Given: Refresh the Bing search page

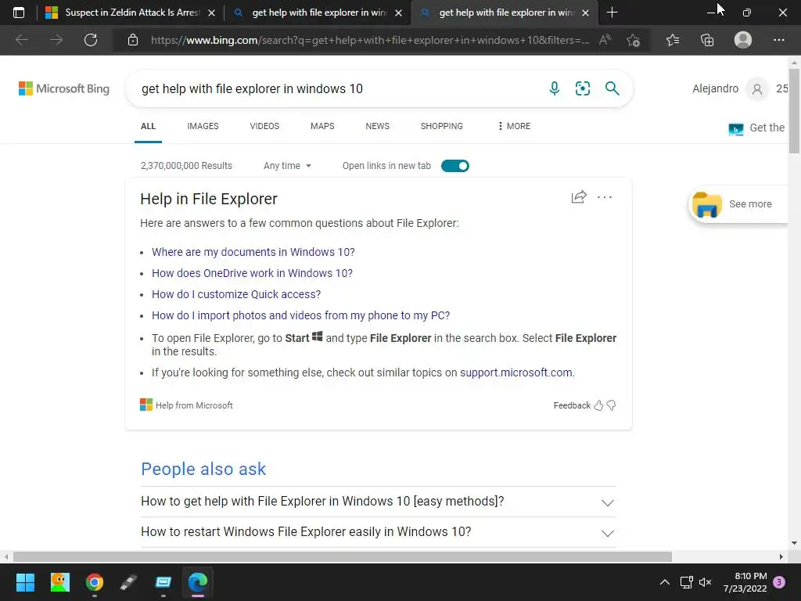Looking at the screenshot, I should pyautogui.click(x=91, y=40).
